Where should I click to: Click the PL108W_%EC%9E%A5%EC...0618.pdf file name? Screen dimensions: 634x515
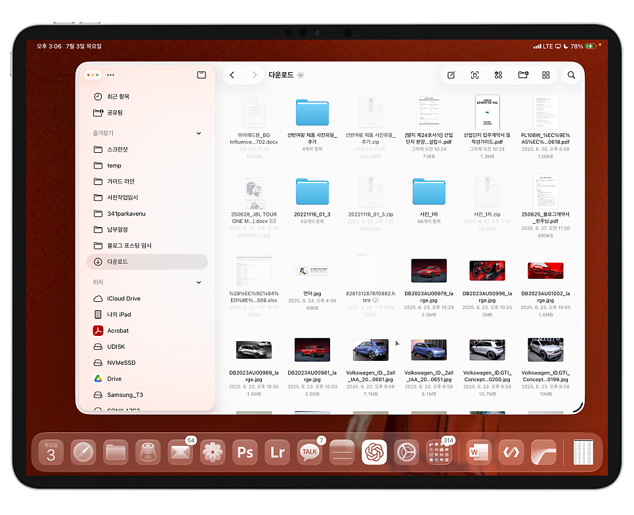tap(545, 138)
